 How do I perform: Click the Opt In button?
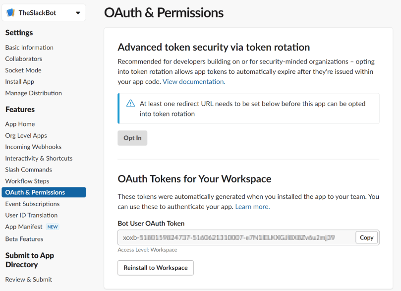(x=132, y=138)
